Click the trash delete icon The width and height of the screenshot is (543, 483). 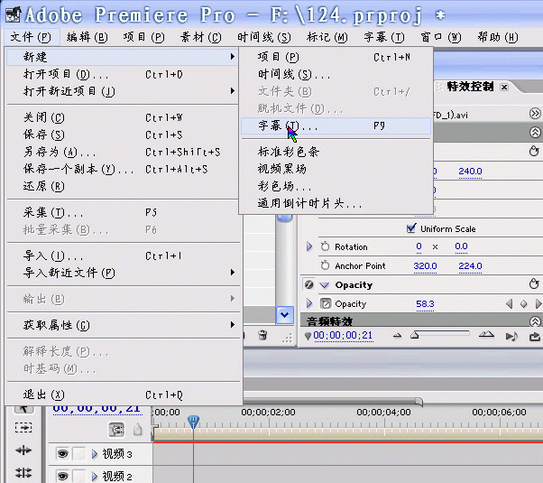pyautogui.click(x=262, y=335)
